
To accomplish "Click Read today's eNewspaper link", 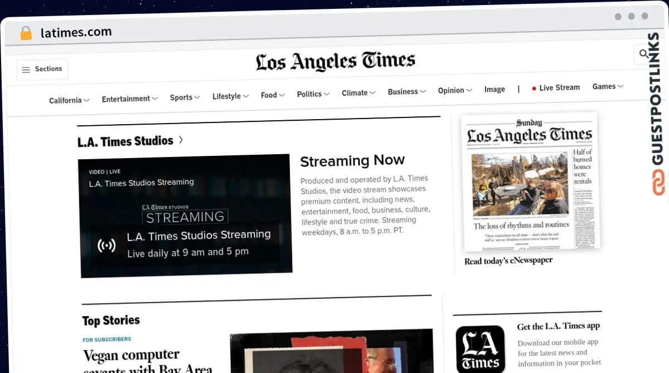I will (x=508, y=261).
